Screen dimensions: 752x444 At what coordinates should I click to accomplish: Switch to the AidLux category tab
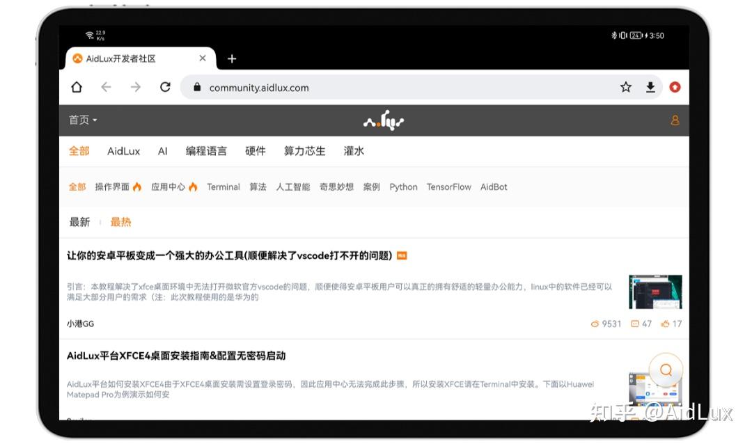pos(124,151)
